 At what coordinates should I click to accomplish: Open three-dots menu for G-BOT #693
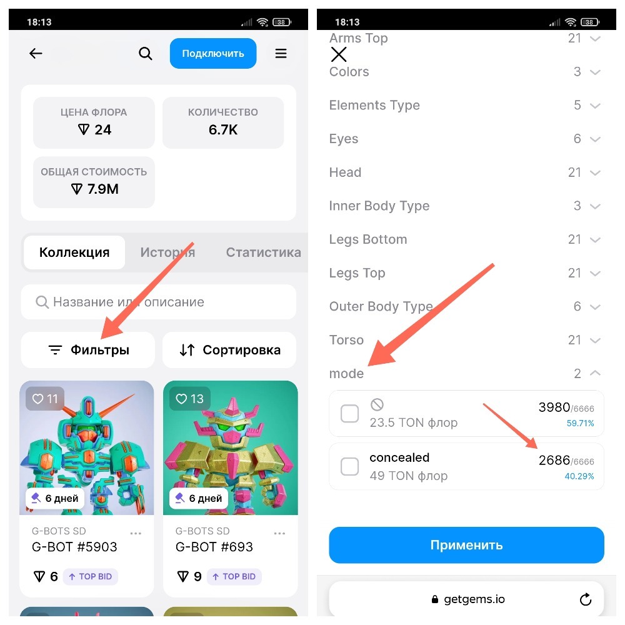(279, 533)
